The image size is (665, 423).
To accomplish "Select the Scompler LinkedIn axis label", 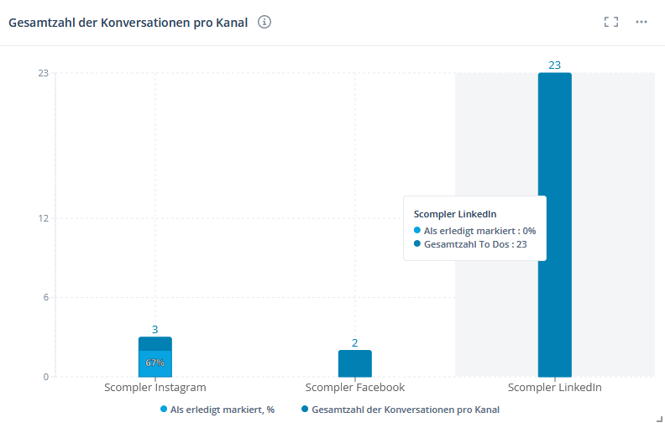I will click(x=554, y=388).
